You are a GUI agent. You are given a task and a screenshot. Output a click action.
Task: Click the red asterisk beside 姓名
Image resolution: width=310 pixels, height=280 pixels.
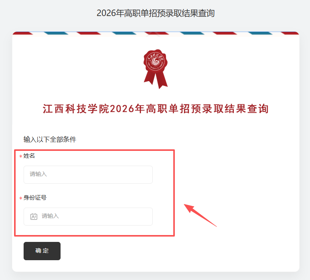pos(21,157)
